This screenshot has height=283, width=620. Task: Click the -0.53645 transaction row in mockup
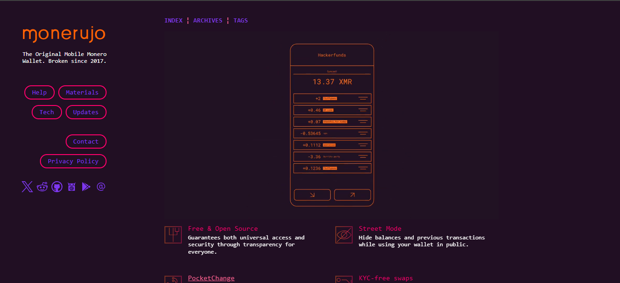332,133
